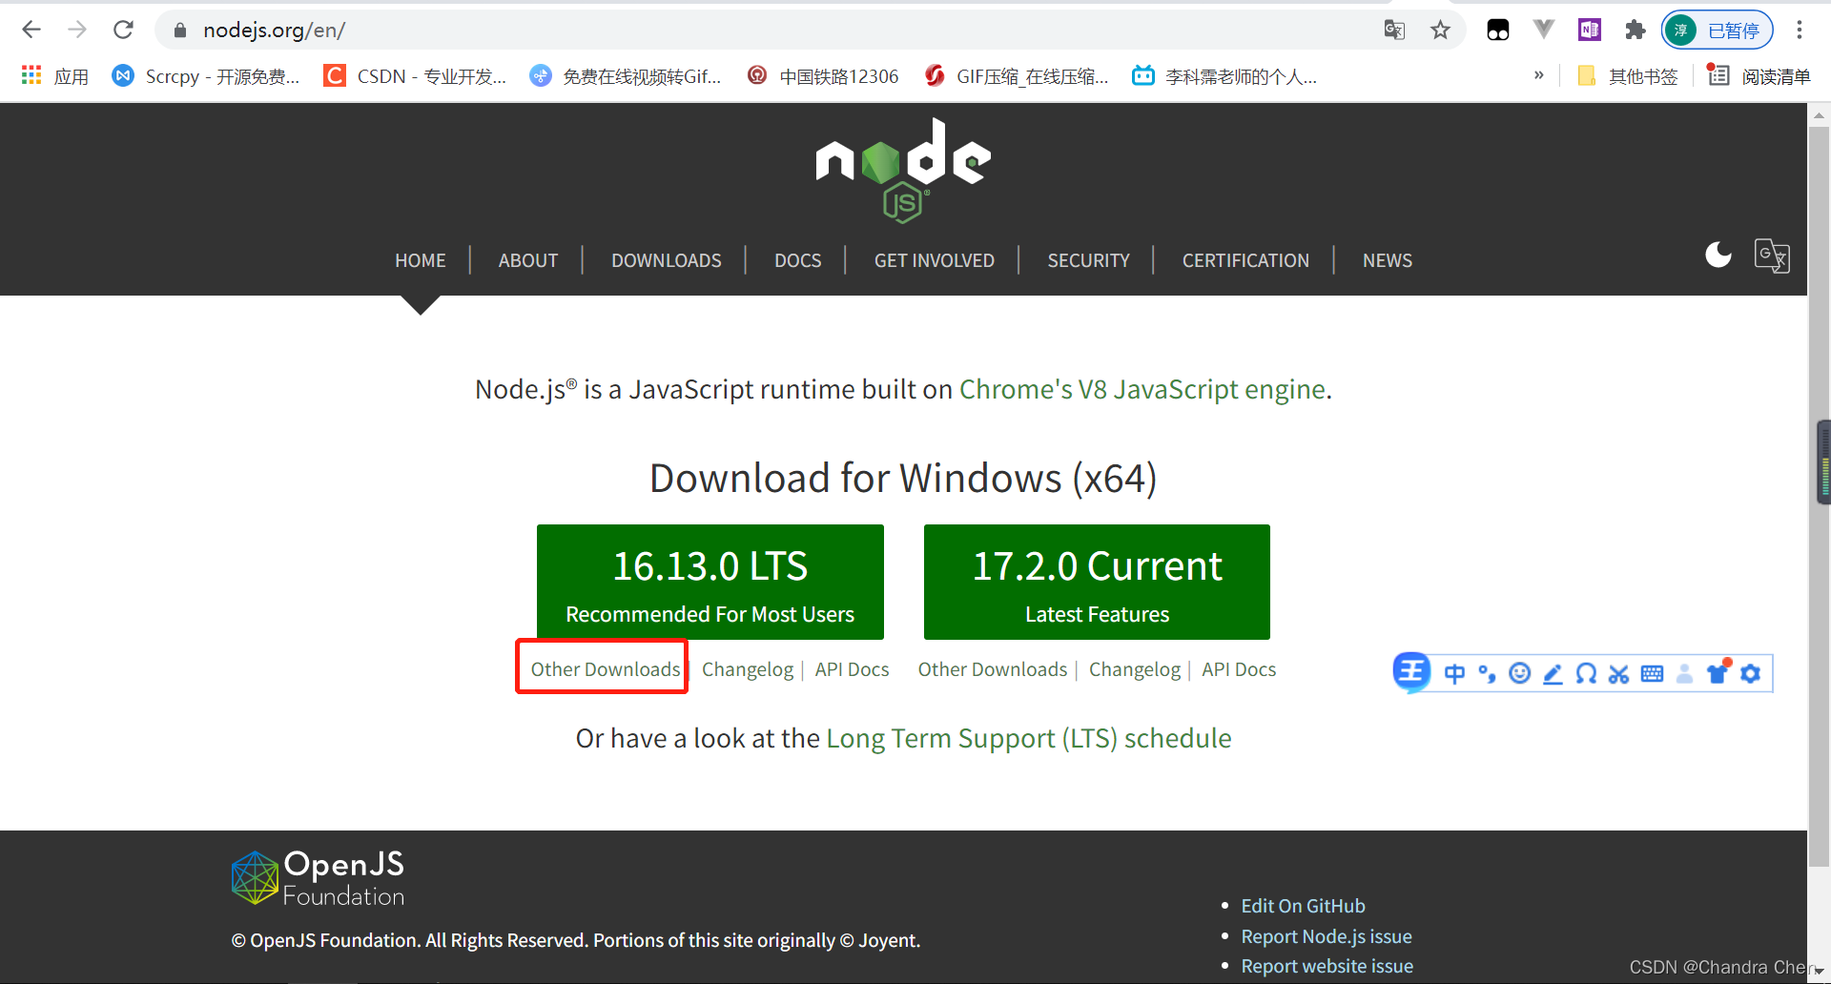Open Chrome three-dot menu
This screenshot has width=1831, height=984.
[1800, 31]
